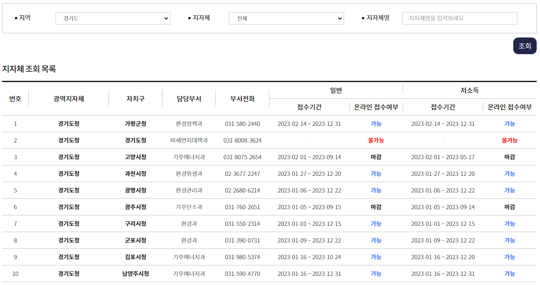This screenshot has width=540, height=285.
Task: Click 김포시청 일반 period ending 2023-10-24
Action: tap(309, 257)
